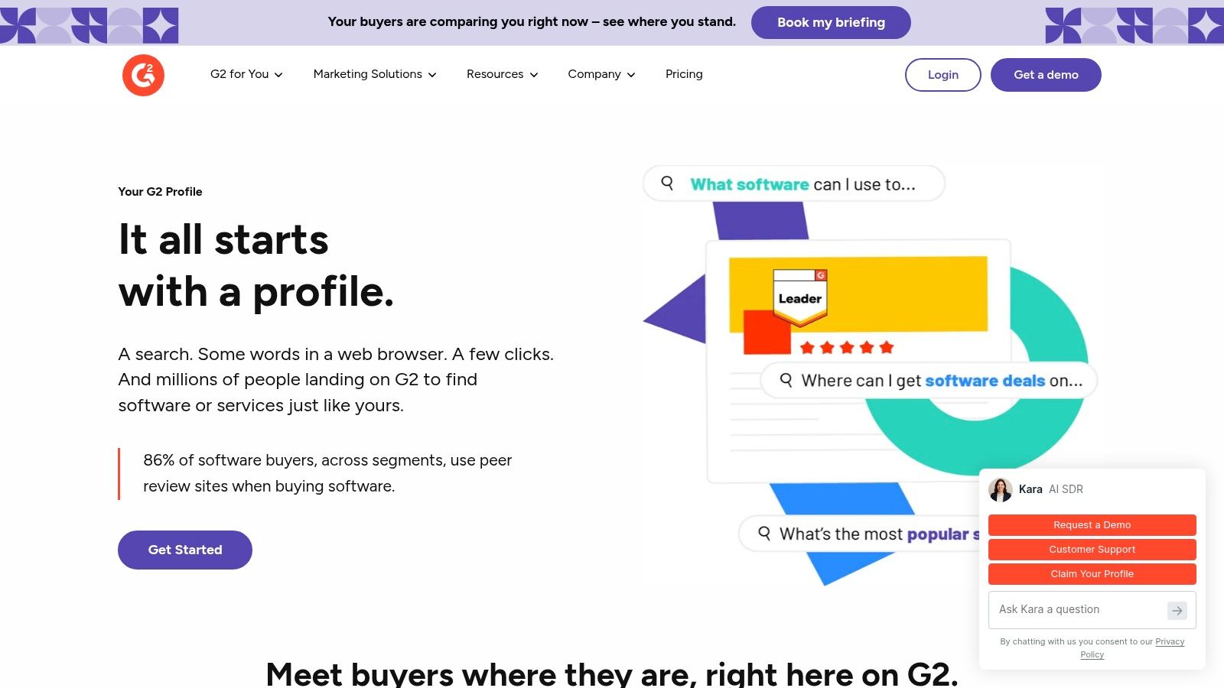This screenshot has height=688, width=1224.
Task: Expand the Marketing Solutions dropdown
Action: pyautogui.click(x=375, y=74)
